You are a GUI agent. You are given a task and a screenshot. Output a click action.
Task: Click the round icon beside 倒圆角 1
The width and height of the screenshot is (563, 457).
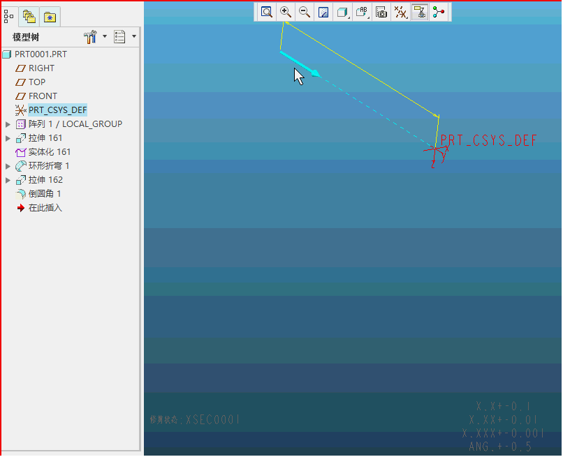click(21, 194)
